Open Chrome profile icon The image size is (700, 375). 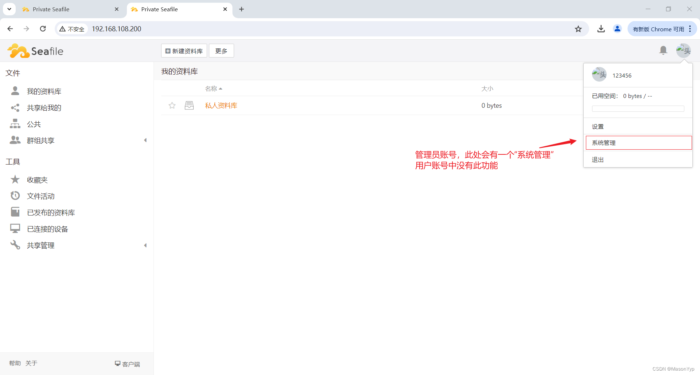pos(617,29)
